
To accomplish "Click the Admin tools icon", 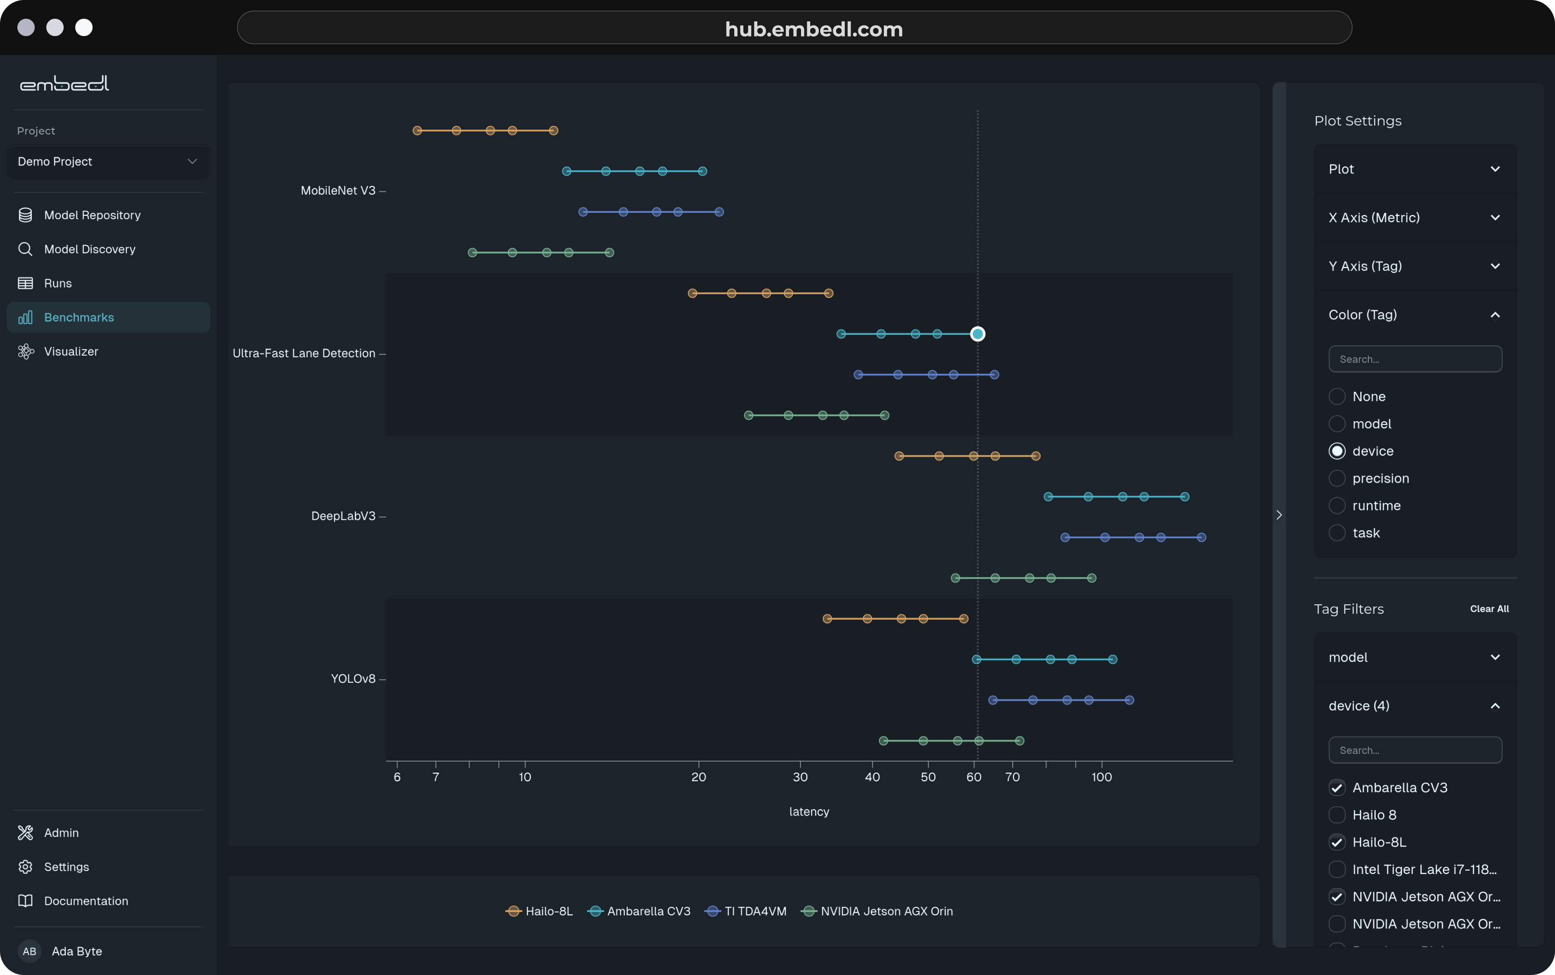I will [25, 833].
